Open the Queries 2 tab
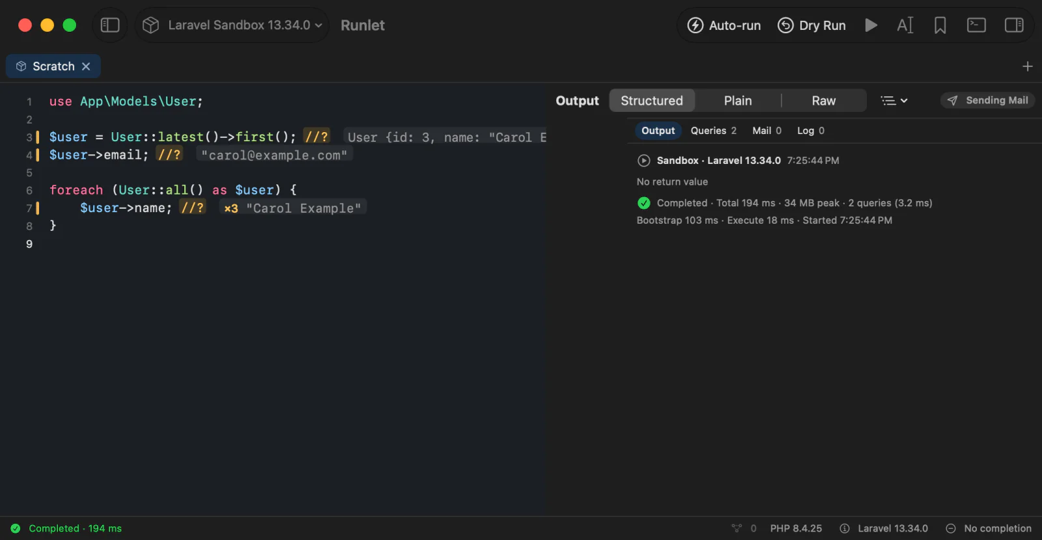 714,131
